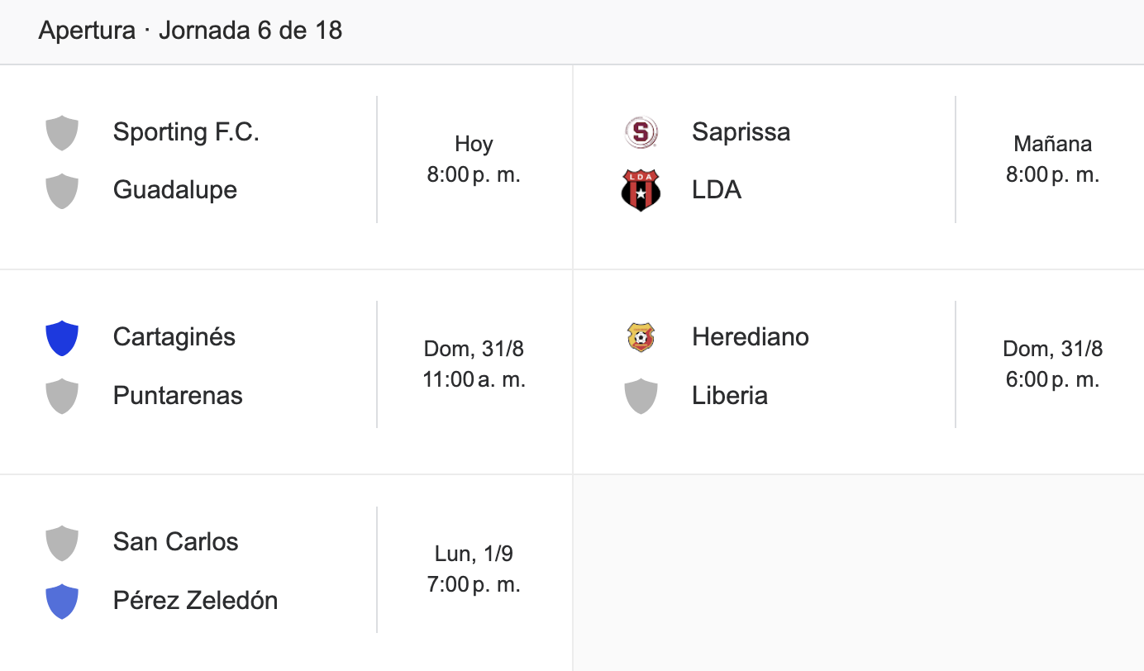Open the Sporting F.C. team name

pyautogui.click(x=186, y=132)
